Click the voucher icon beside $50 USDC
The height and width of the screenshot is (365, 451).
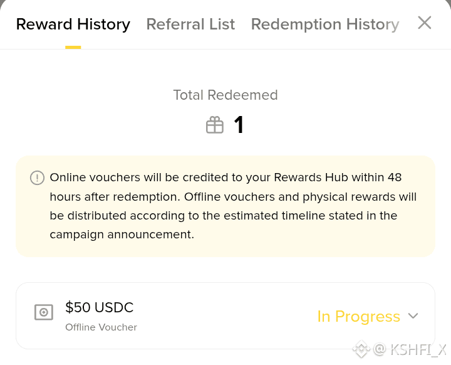pos(44,312)
